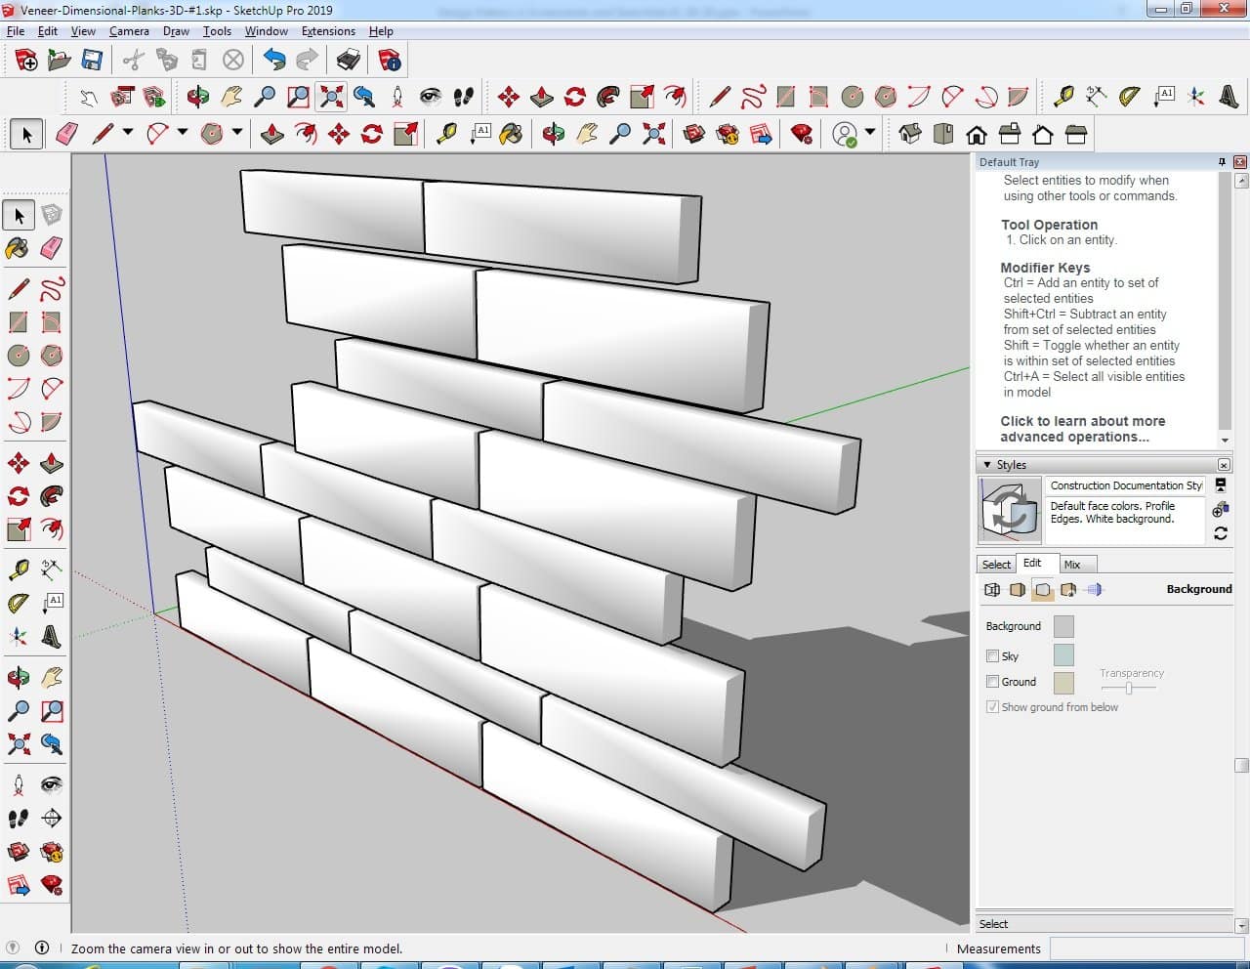Screen dimensions: 1250x969
Task: Toggle Show ground from below checkbox
Action: coord(992,707)
